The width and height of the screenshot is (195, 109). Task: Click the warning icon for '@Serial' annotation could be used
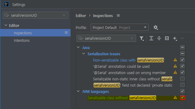coord(175,66)
